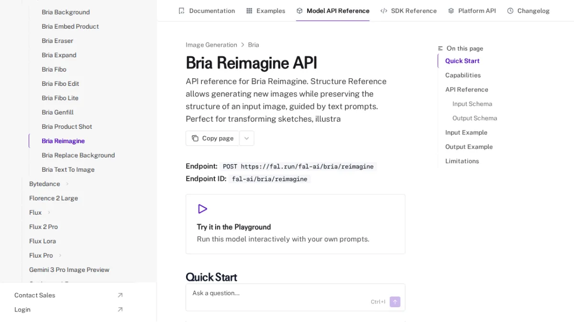This screenshot has height=322, width=574.
Task: Click the Quick Start section heading
Action: click(x=211, y=277)
